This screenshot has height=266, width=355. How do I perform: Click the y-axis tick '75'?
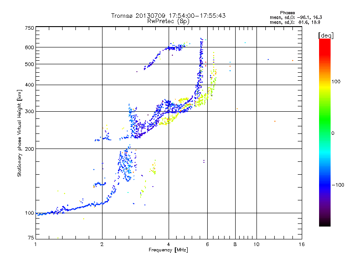31,238
